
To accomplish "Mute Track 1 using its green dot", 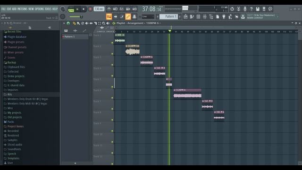I will point(112,43).
